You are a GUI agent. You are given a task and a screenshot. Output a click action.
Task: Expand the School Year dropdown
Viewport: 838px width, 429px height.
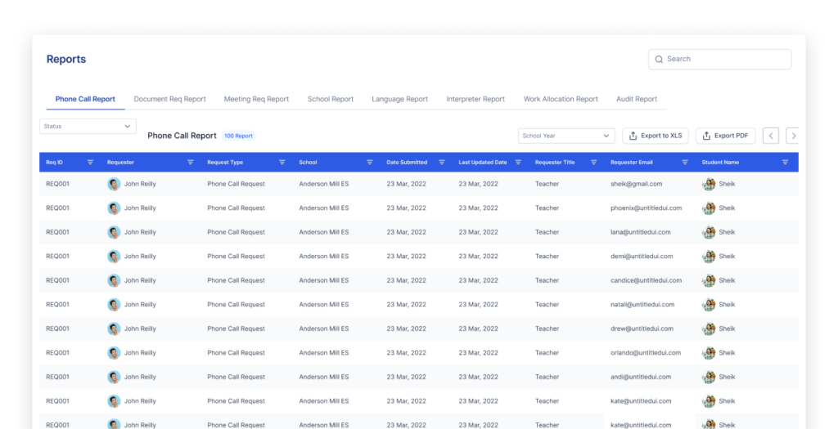[566, 136]
